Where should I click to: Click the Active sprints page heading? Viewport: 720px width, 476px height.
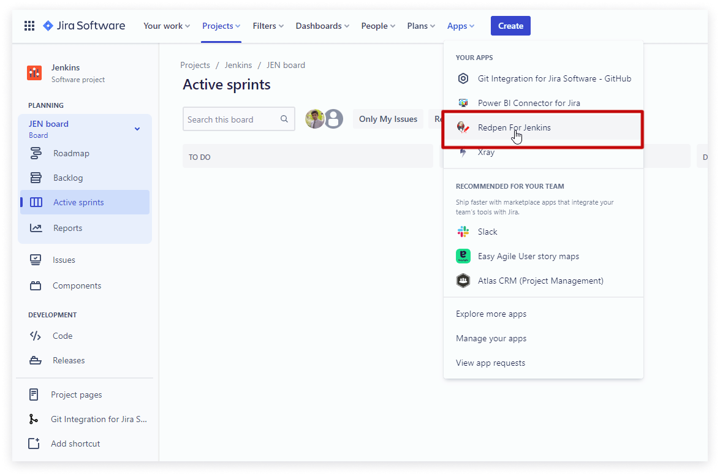click(x=227, y=85)
